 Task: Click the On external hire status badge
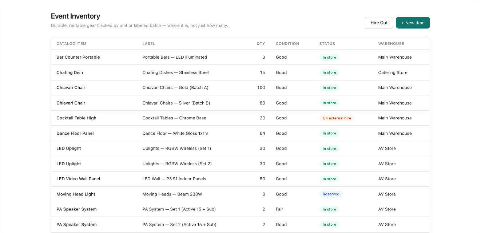point(337,118)
